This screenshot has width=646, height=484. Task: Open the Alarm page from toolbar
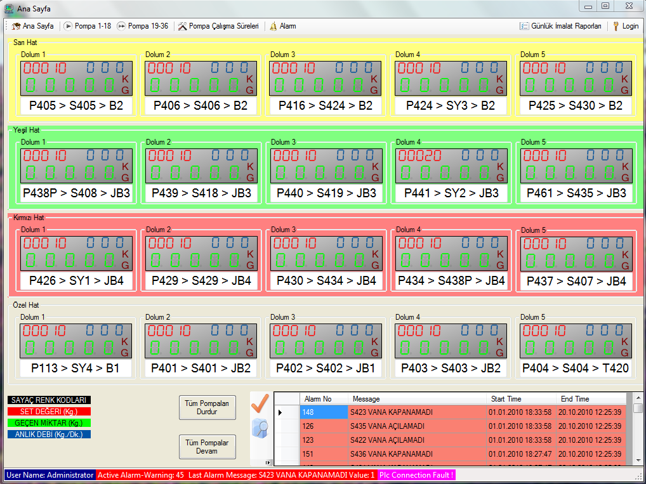(282, 26)
